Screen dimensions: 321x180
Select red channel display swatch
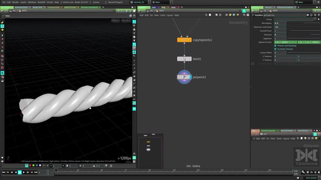30,165
